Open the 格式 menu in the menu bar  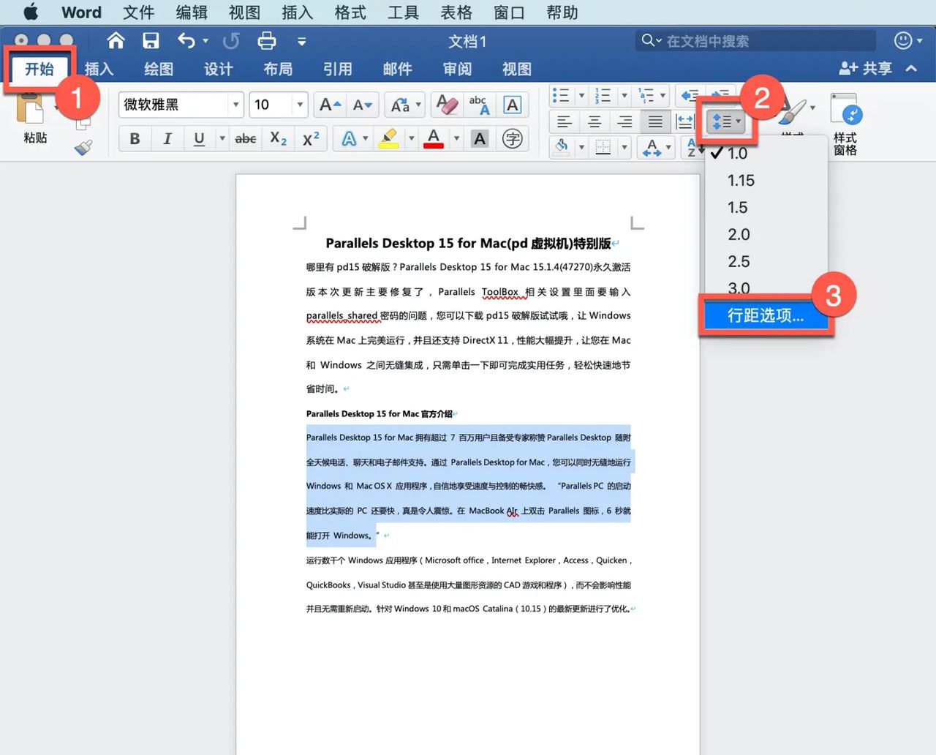coord(350,12)
